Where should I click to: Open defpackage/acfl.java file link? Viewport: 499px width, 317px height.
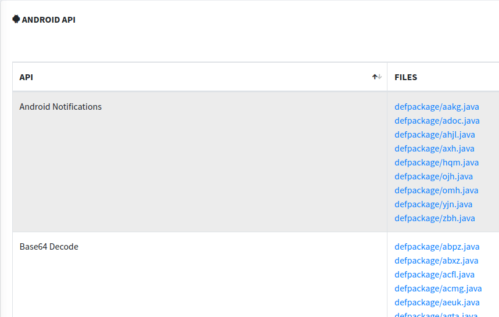(x=435, y=275)
